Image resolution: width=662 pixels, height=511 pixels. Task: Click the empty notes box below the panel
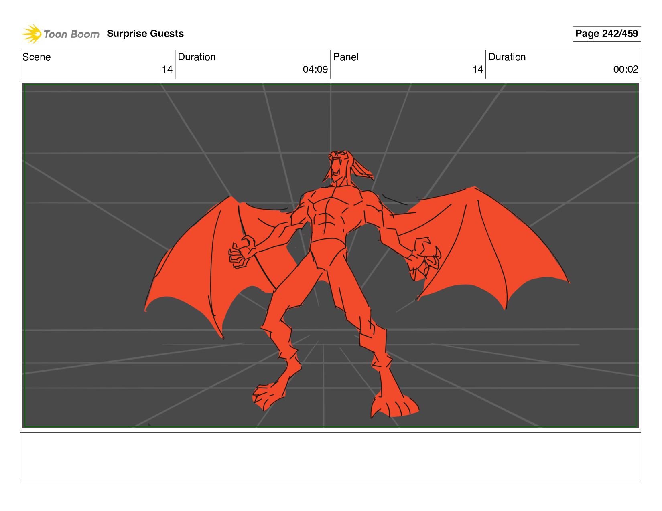click(330, 456)
